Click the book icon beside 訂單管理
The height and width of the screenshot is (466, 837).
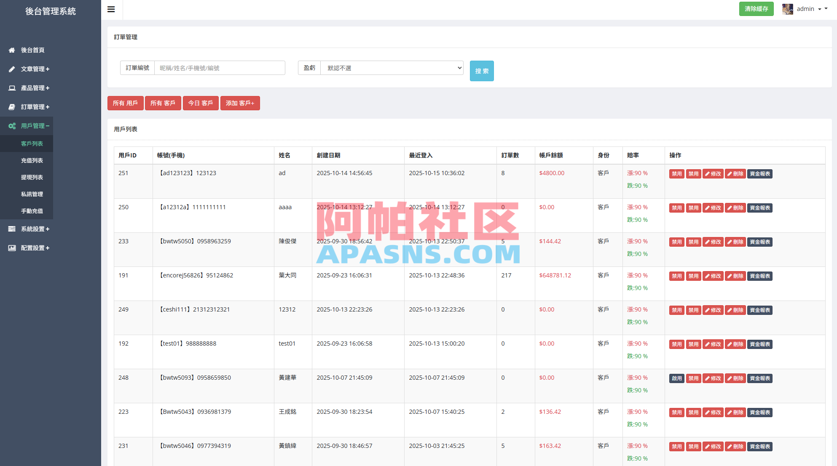(12, 107)
